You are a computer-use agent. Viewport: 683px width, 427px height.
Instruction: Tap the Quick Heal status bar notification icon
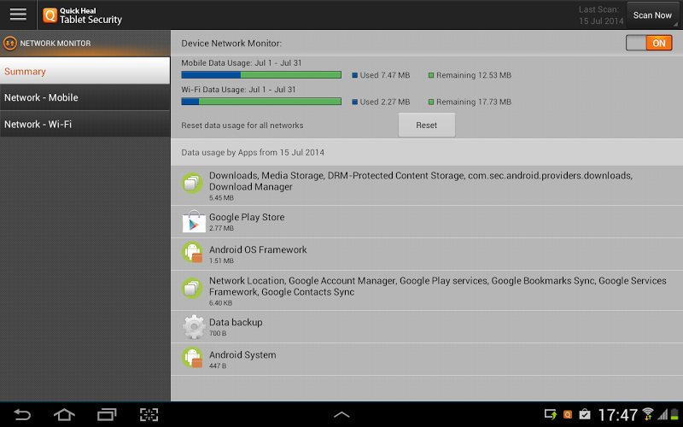click(567, 414)
